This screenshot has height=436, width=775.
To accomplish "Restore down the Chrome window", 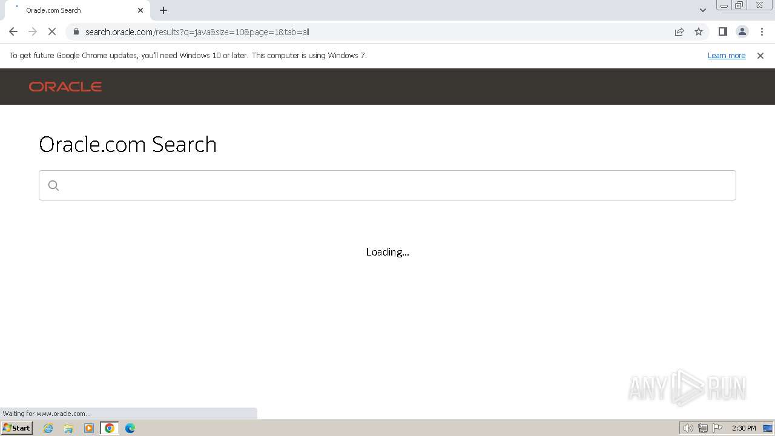I will coord(739,5).
